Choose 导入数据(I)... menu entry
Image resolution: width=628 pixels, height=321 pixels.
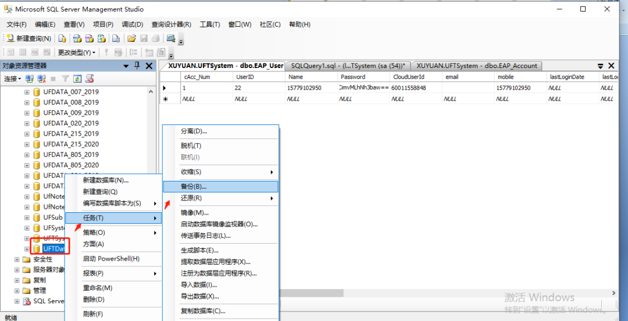[x=220, y=285]
